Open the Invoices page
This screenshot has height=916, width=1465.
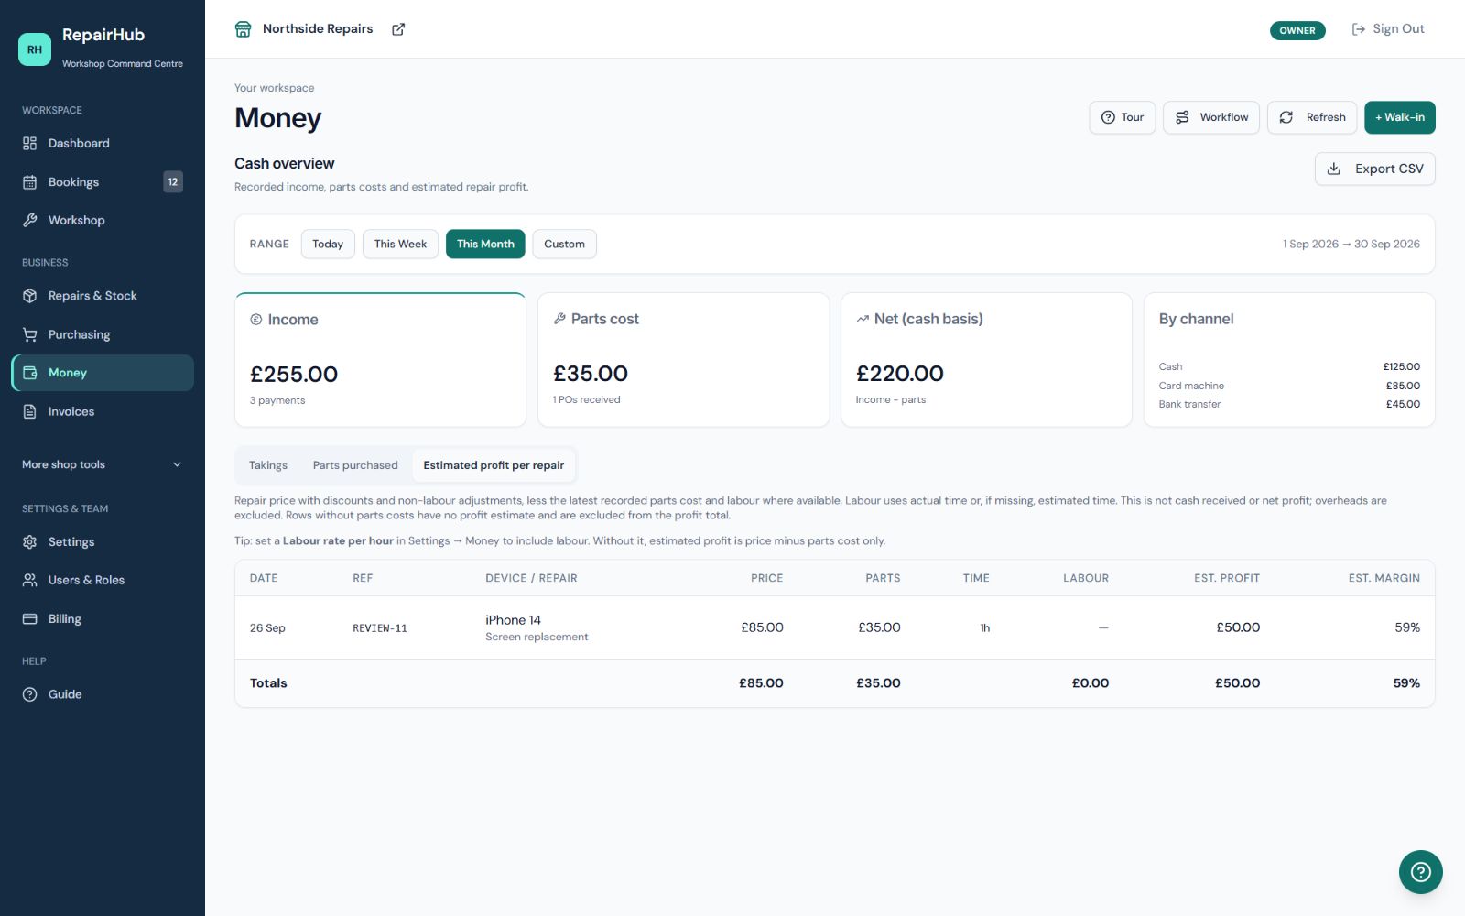pos(103,411)
